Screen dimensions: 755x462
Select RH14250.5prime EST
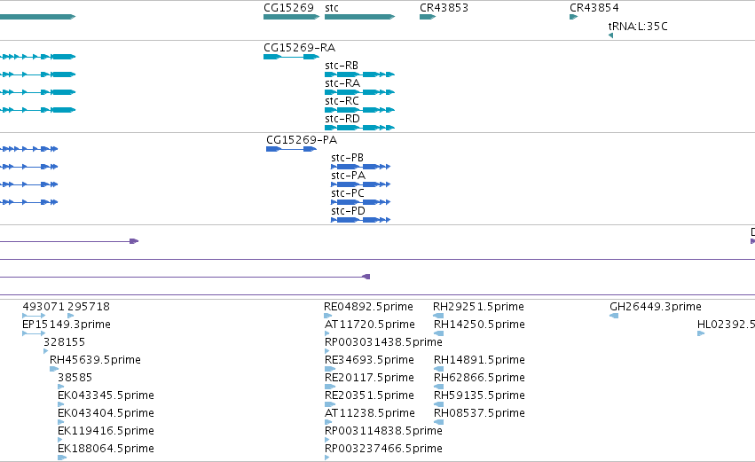(438, 333)
